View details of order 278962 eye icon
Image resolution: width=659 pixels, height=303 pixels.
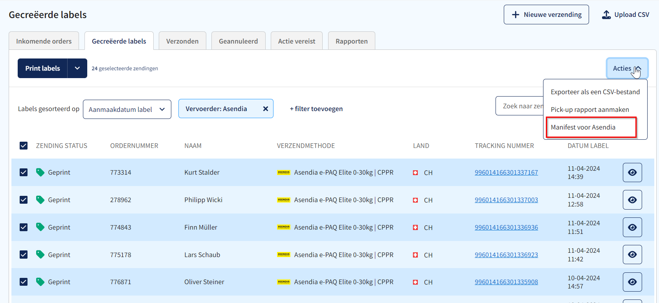(x=632, y=200)
